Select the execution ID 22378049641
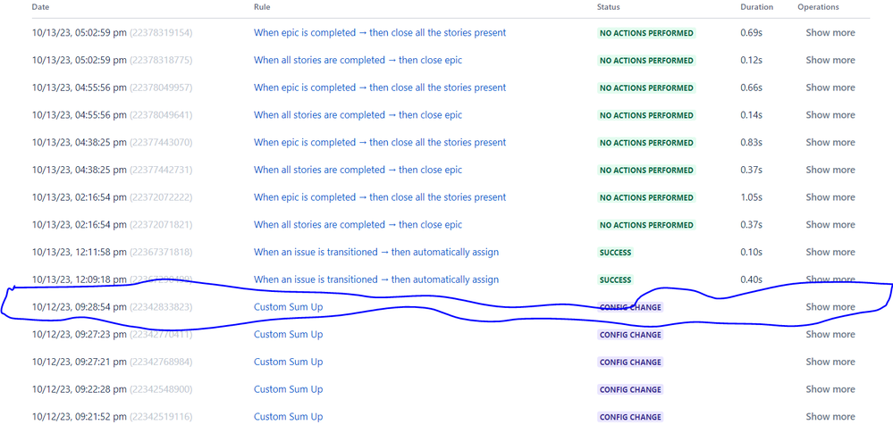This screenshot has height=425, width=893. [x=161, y=115]
